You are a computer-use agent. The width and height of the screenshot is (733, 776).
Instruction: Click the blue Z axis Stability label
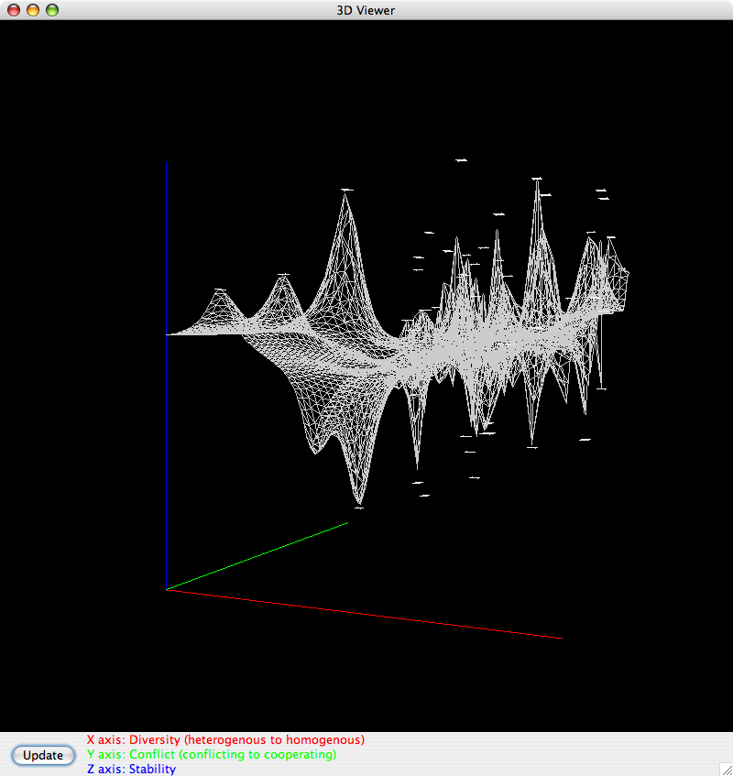click(x=131, y=770)
